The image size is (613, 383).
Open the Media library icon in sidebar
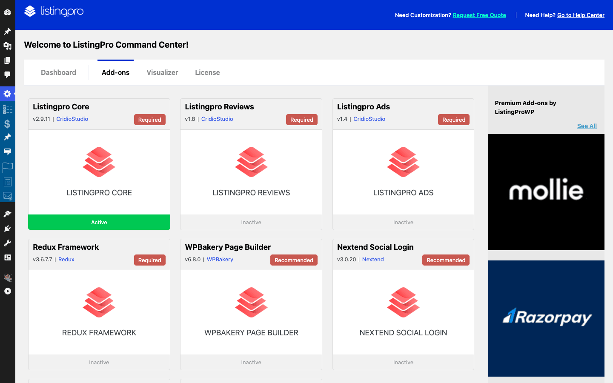(x=7, y=46)
